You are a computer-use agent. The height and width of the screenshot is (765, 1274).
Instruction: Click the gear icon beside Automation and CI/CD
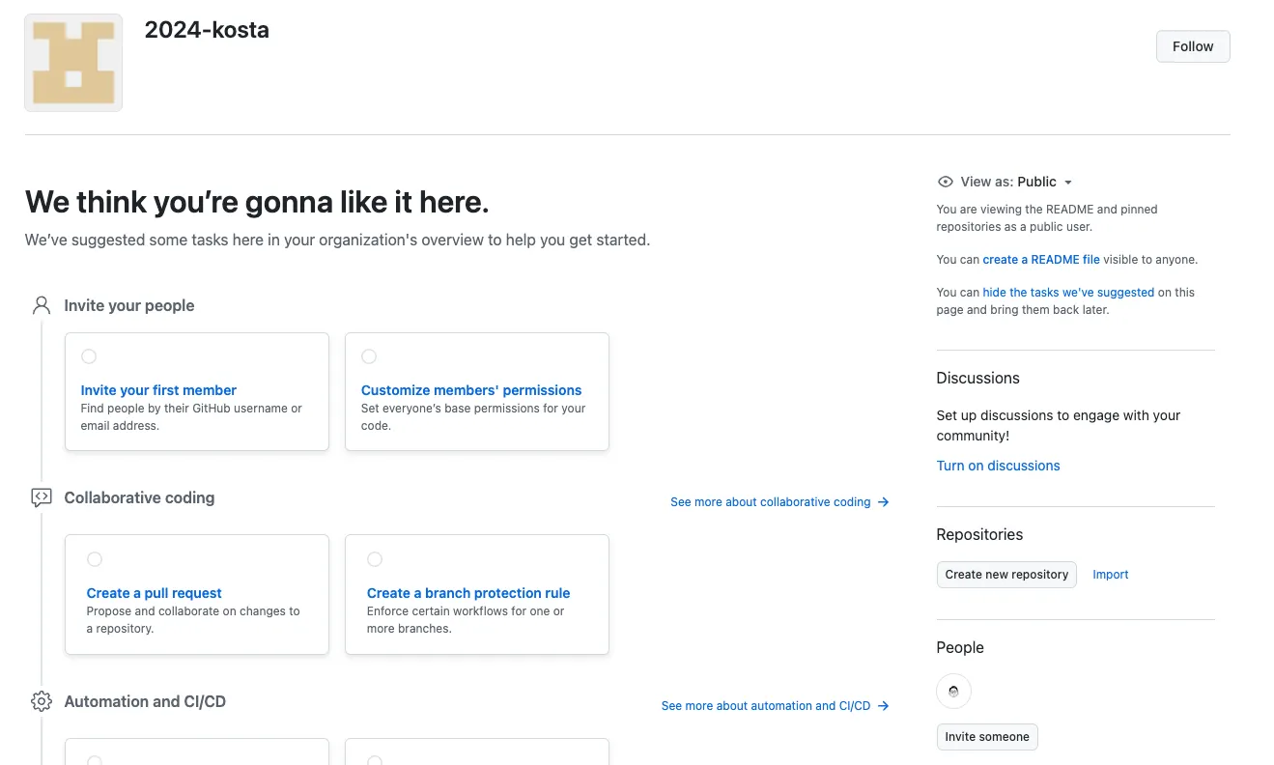pos(41,701)
